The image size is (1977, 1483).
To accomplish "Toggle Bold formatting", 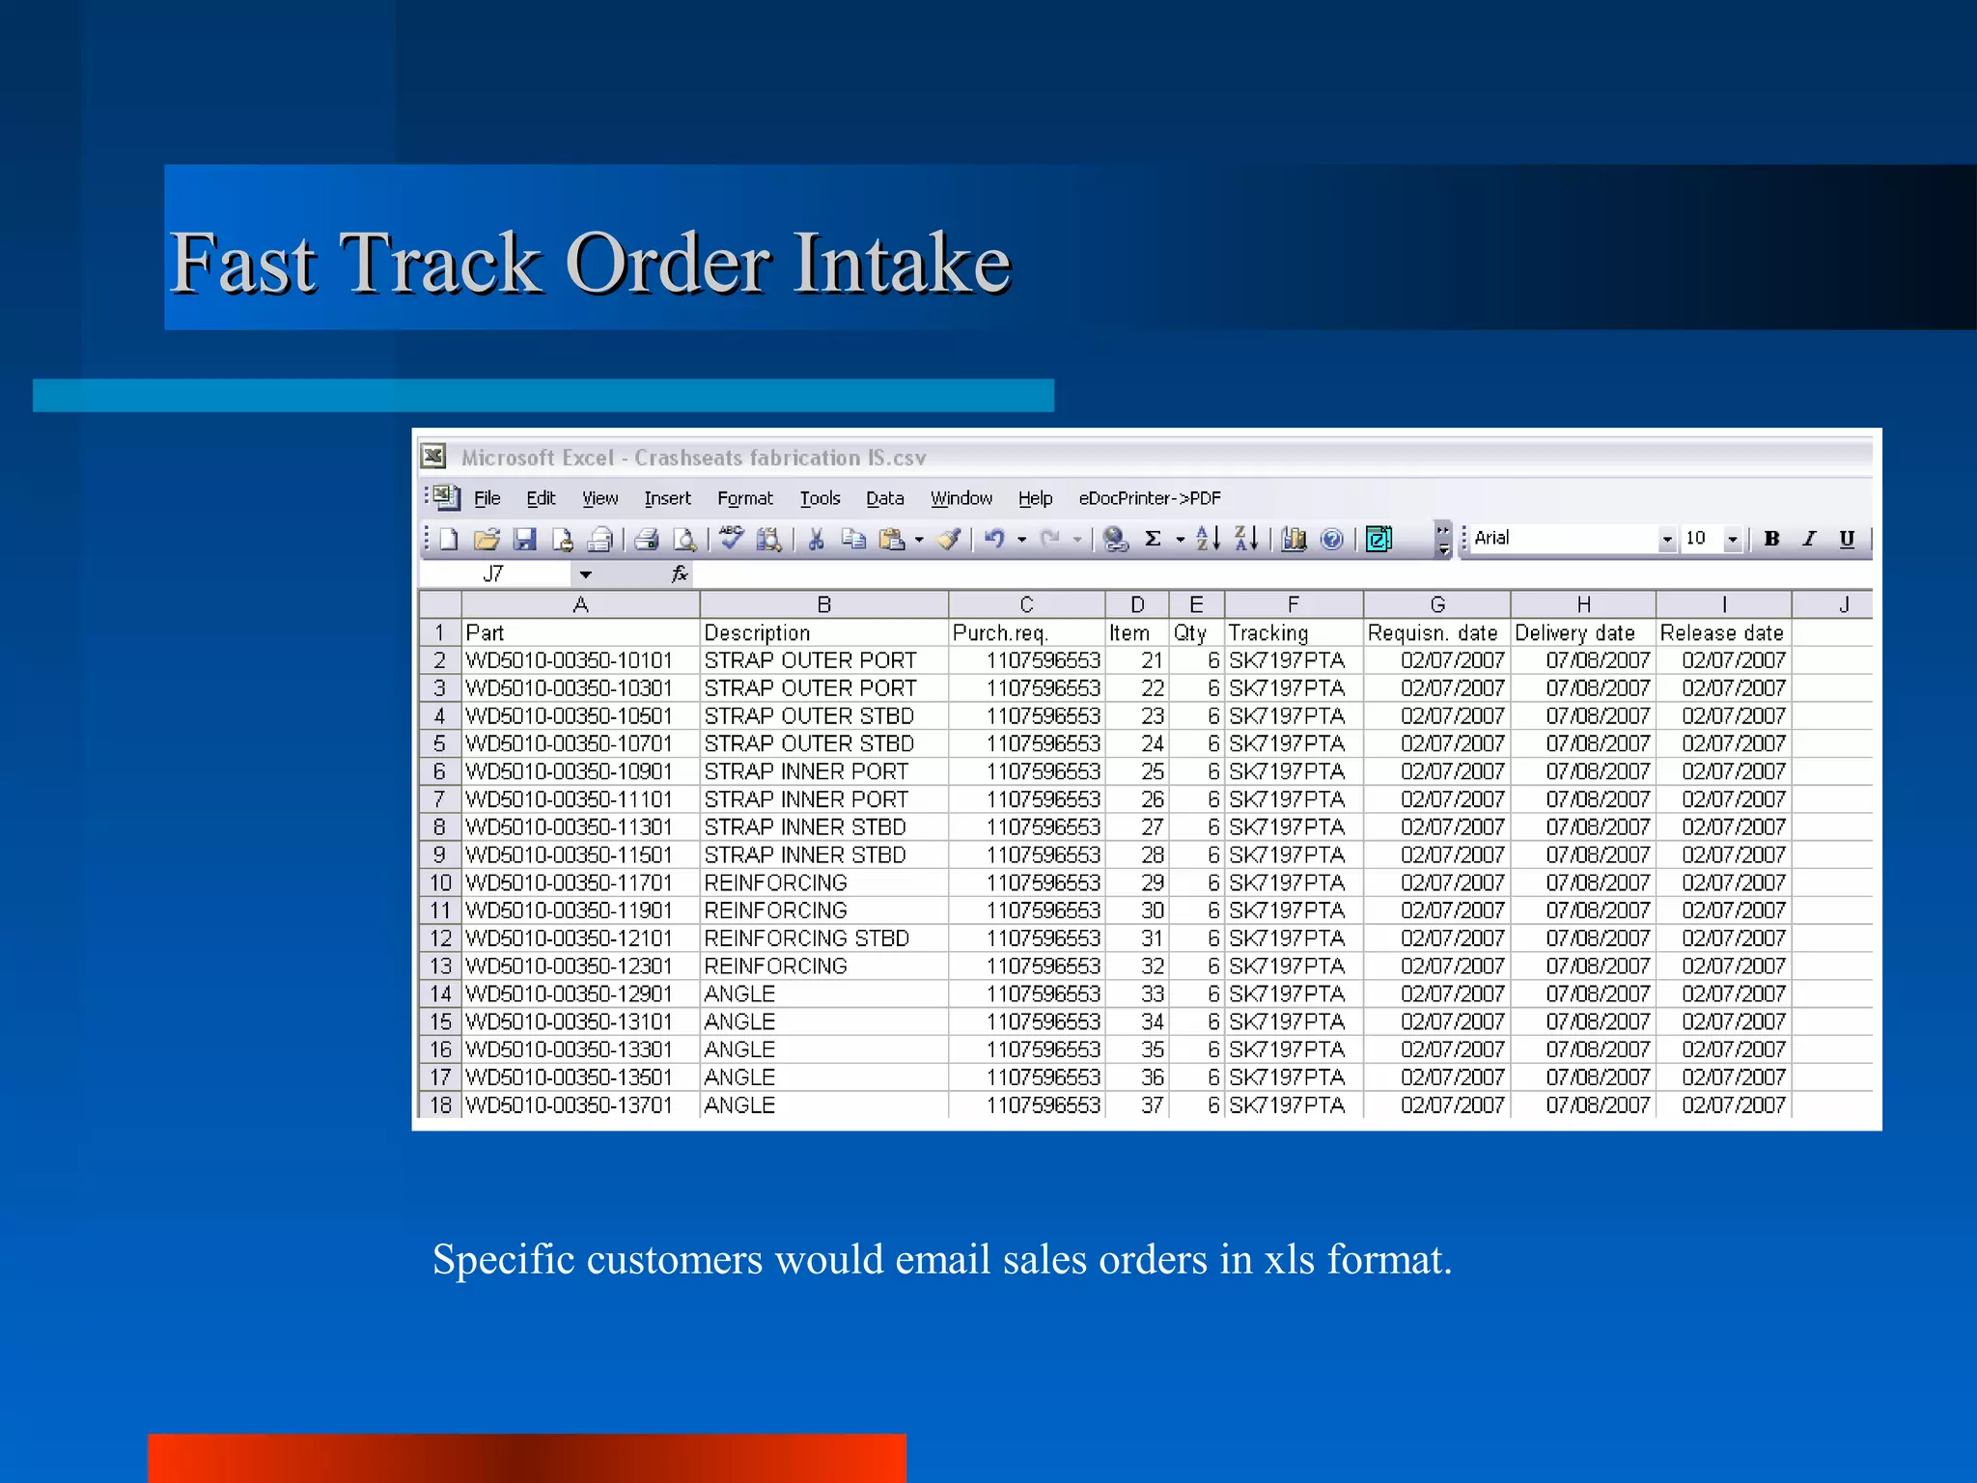I will [1771, 539].
